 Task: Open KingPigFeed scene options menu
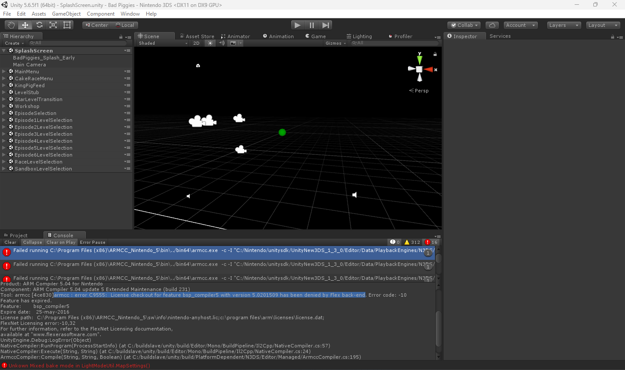coord(127,85)
